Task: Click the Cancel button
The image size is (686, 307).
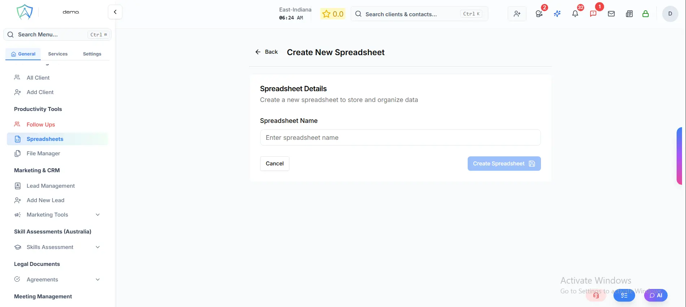Action: click(274, 163)
